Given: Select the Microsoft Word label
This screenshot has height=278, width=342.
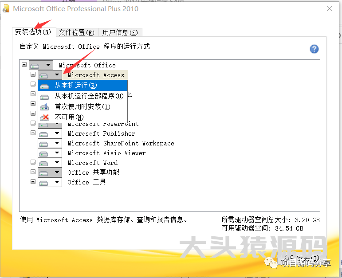Looking at the screenshot, I should click(92, 163).
